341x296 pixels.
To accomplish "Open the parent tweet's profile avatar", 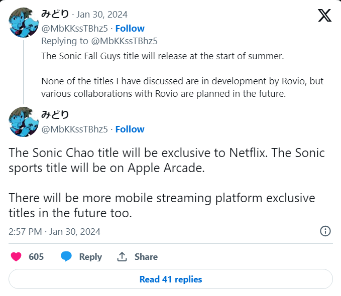I will click(x=24, y=23).
